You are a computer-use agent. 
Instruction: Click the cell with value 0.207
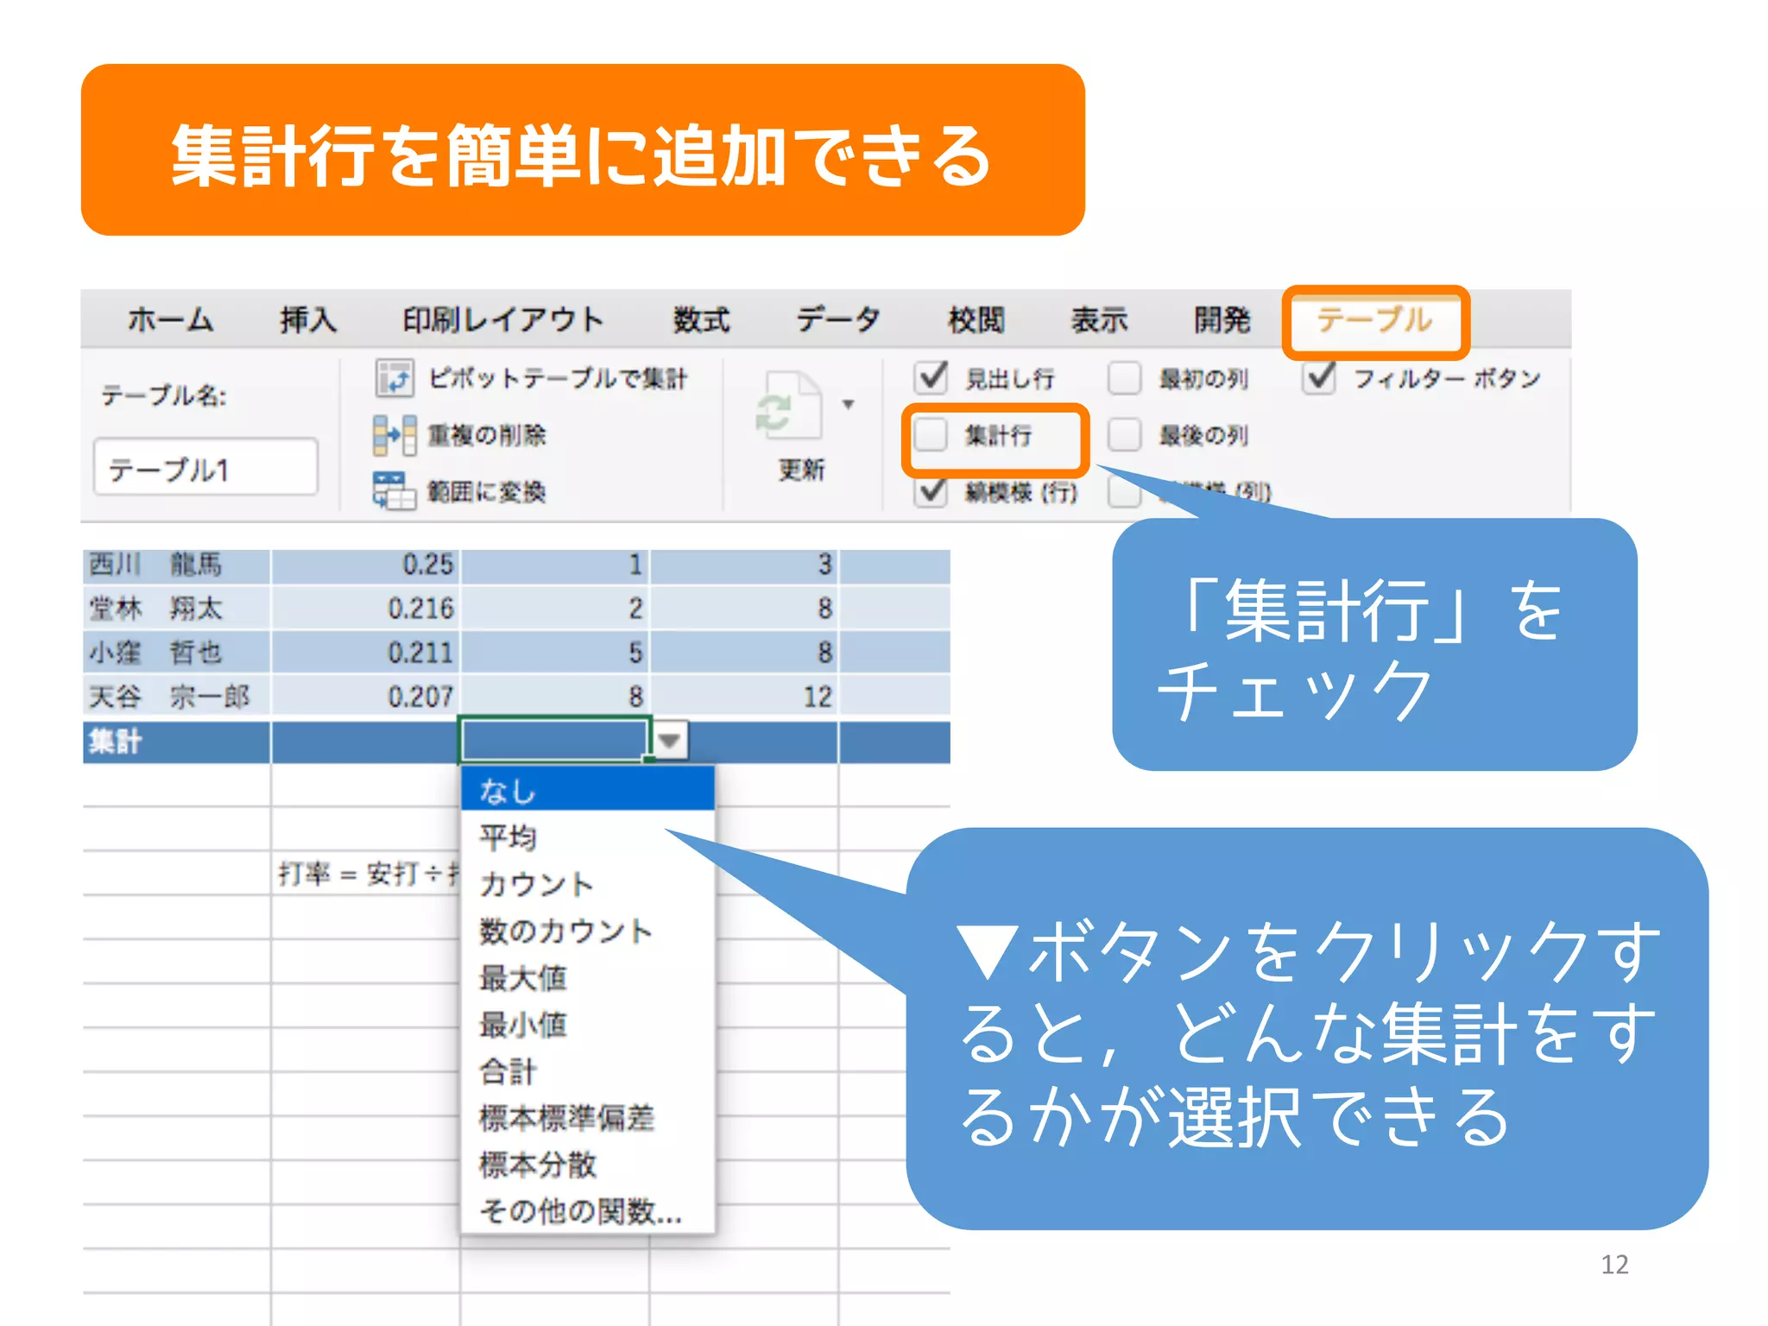tap(365, 697)
